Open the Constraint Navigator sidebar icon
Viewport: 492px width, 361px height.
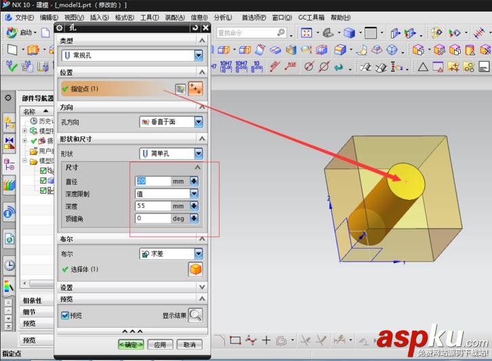(x=9, y=143)
